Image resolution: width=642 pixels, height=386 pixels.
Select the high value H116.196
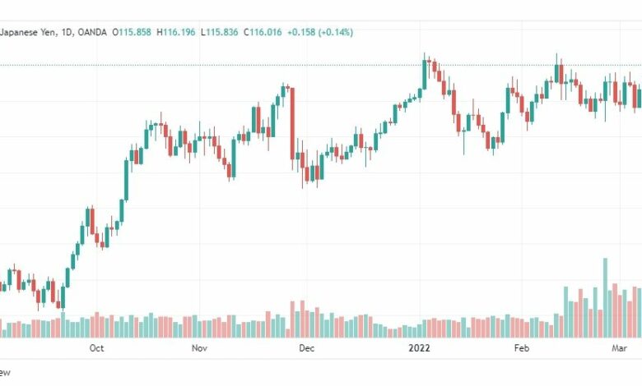click(x=176, y=32)
